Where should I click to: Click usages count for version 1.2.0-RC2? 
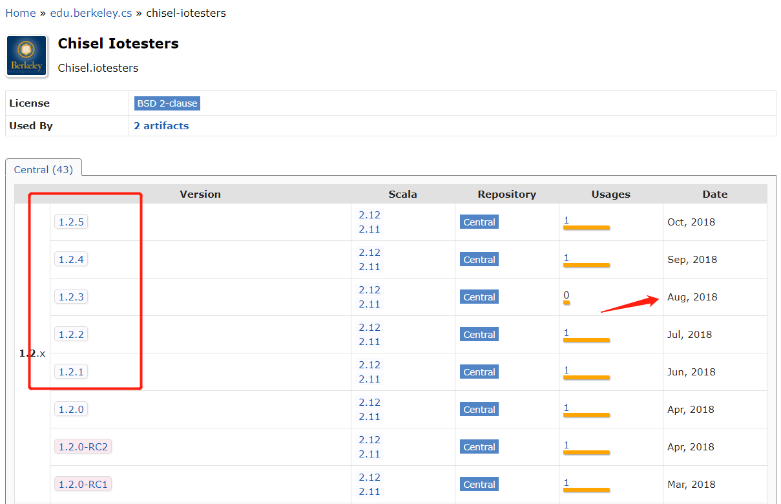[567, 445]
